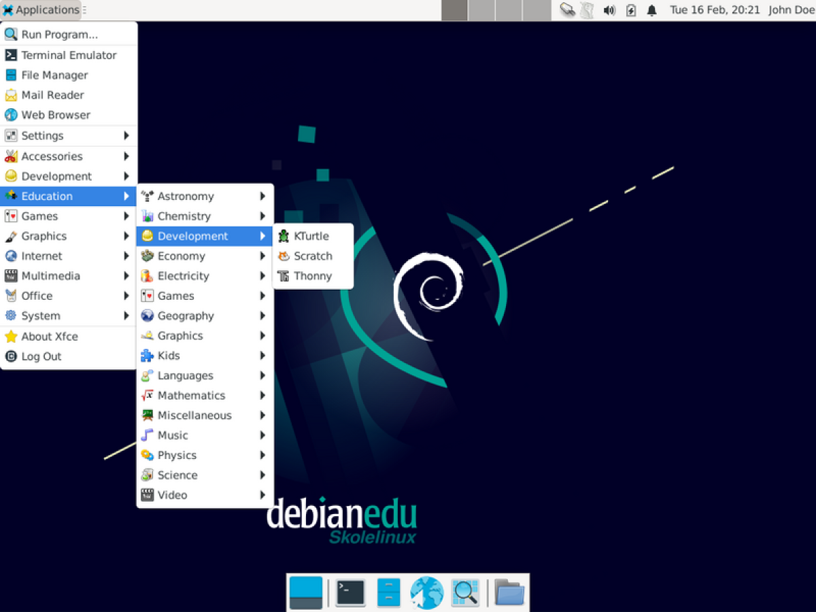This screenshot has height=612, width=816.
Task: Click the Scratch cat icon
Action: point(284,256)
